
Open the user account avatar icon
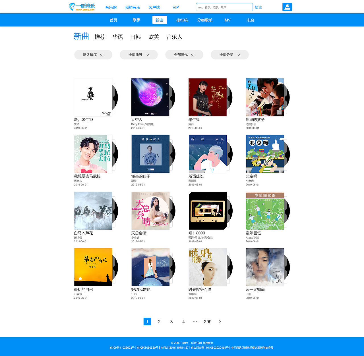(x=287, y=7)
